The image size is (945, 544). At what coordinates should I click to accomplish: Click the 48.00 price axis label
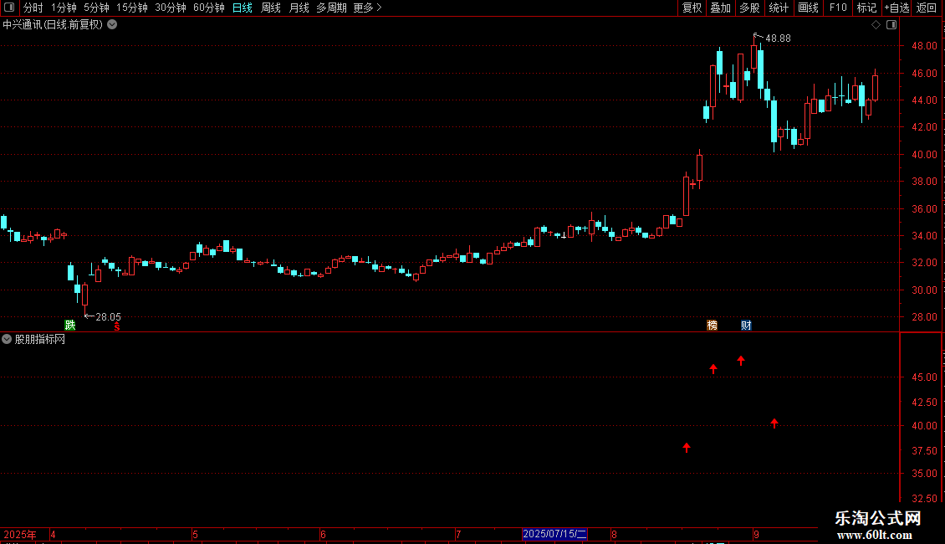tap(924, 46)
